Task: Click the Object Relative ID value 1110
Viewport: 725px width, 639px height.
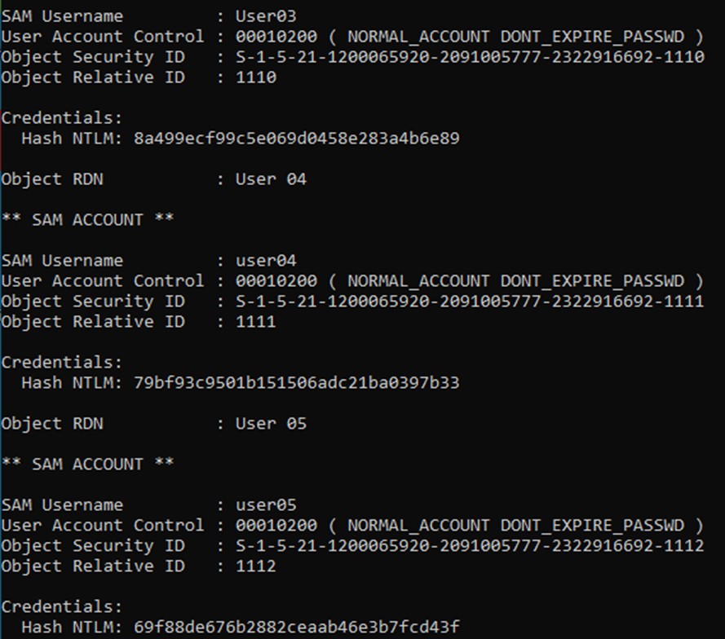Action: coord(255,77)
